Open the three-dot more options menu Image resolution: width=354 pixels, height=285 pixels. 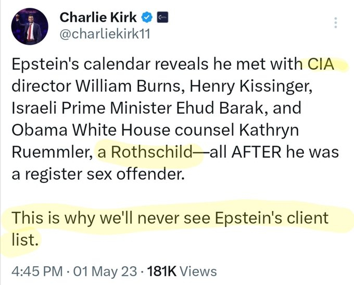click(336, 23)
